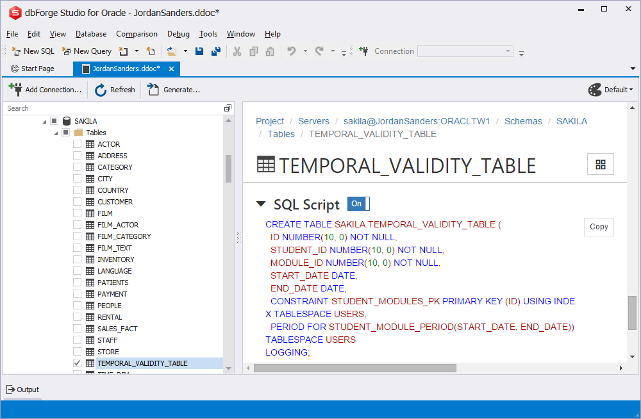The image size is (641, 419).
Task: Collapse the SQL Script section
Action: (261, 204)
